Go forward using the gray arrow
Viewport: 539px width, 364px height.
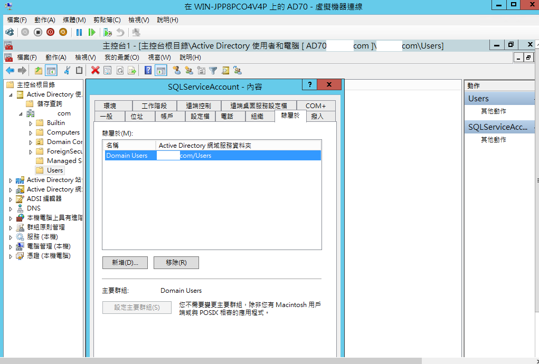point(22,70)
